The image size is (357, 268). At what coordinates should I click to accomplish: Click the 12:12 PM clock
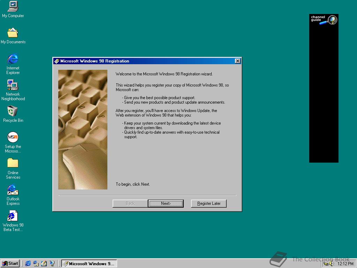click(345, 264)
